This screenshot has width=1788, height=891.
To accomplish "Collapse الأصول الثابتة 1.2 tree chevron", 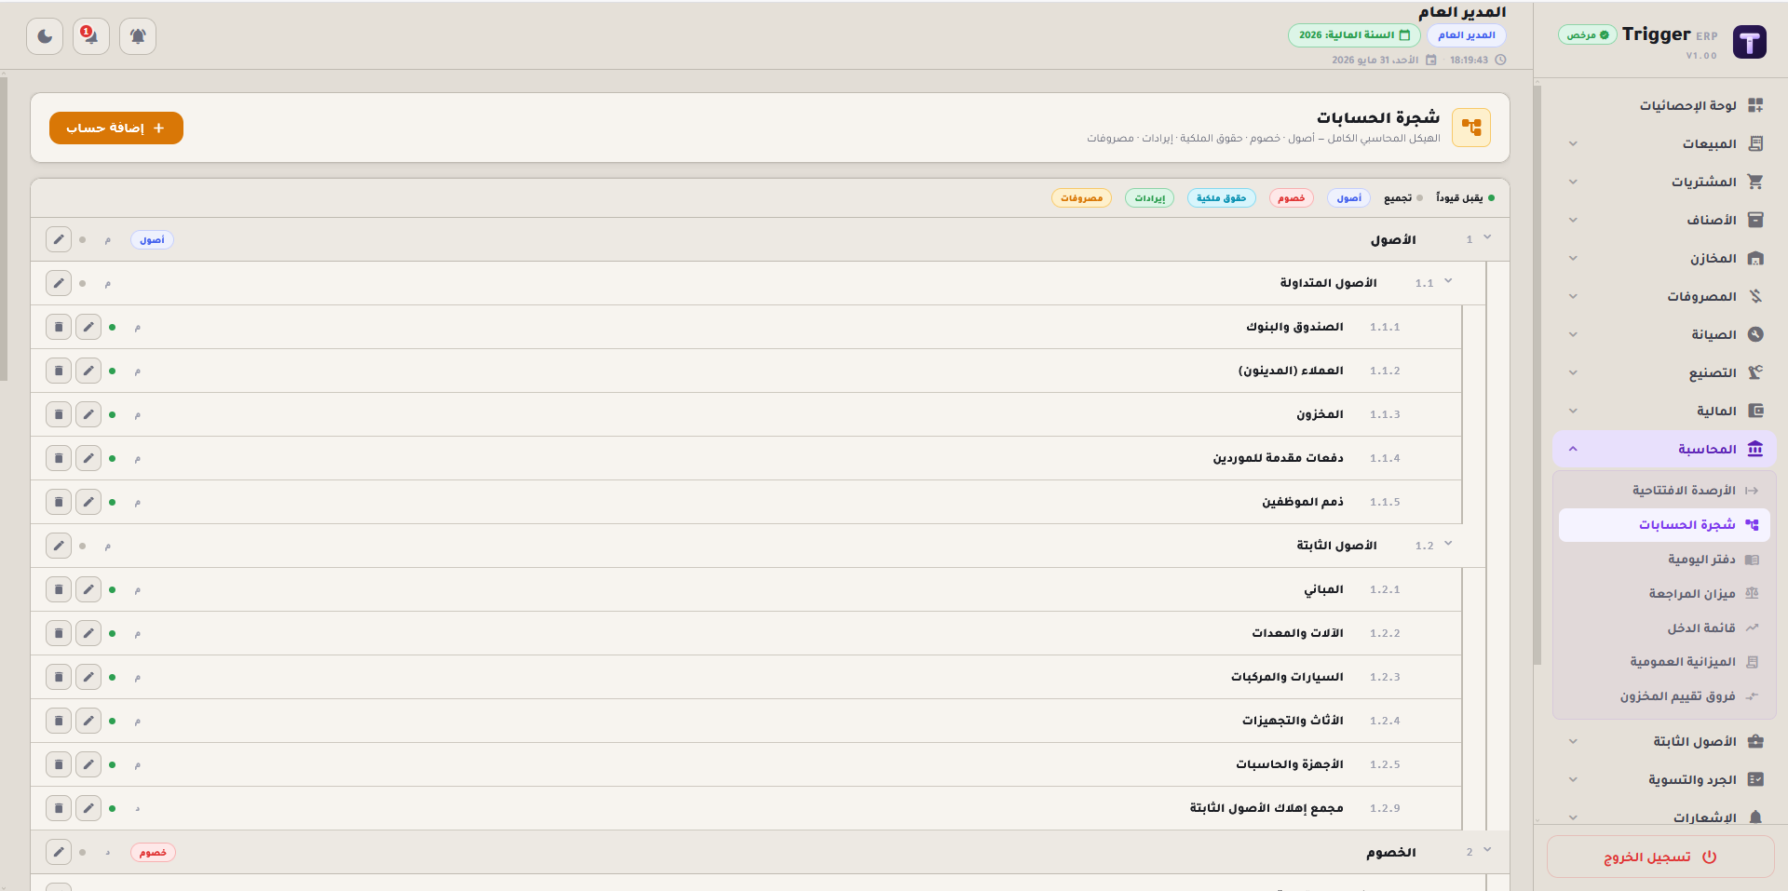I will point(1448,544).
